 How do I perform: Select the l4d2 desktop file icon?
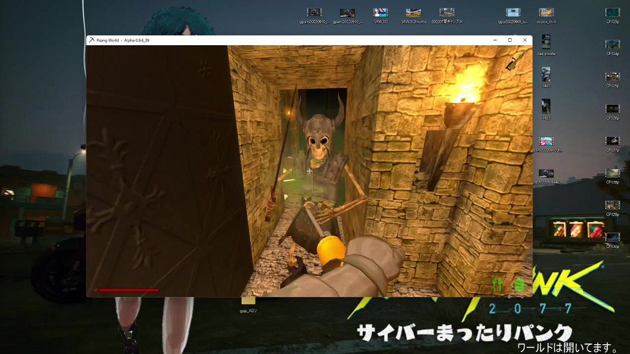point(546,77)
